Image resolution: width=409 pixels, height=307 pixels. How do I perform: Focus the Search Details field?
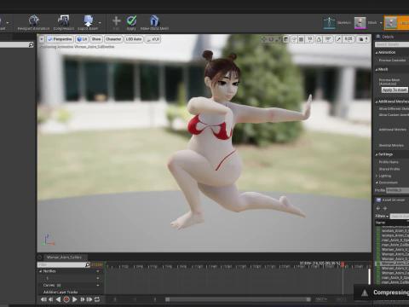point(392,44)
